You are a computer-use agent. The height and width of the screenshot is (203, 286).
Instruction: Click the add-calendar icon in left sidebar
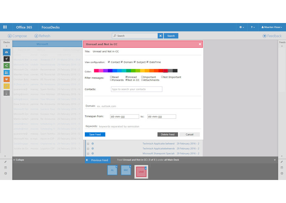pyautogui.click(x=5, y=168)
